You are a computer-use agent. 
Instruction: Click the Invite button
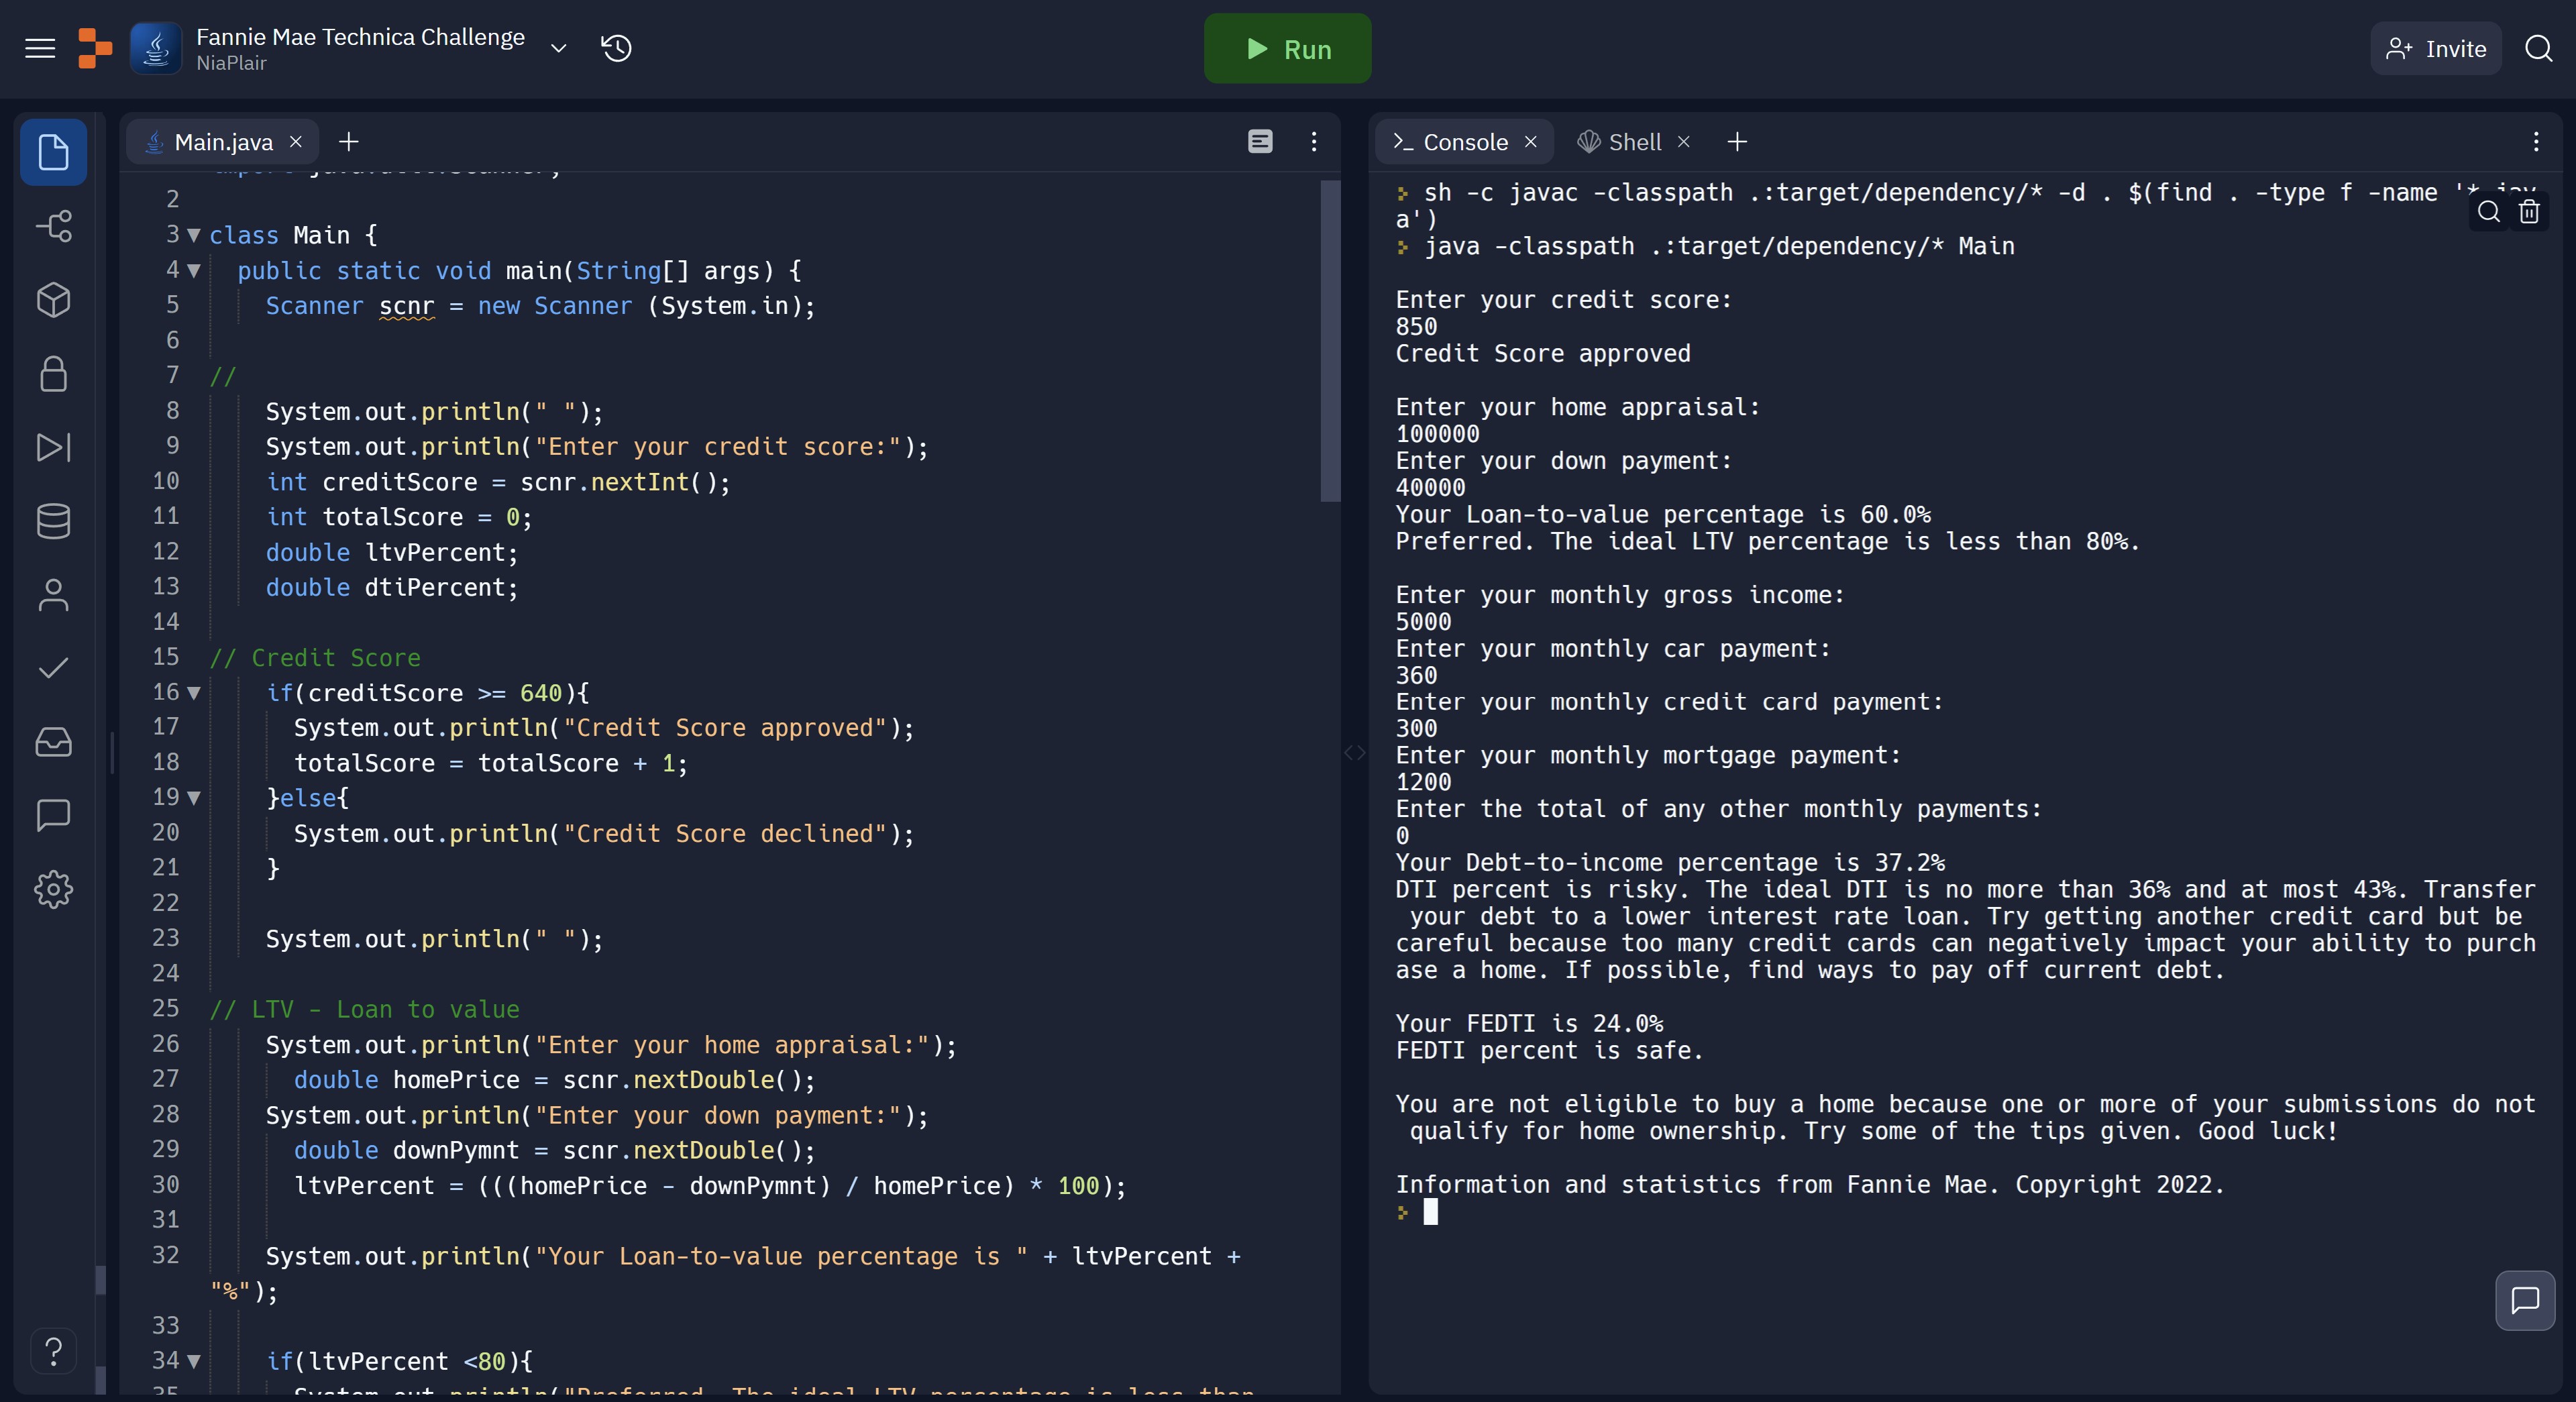[x=2435, y=48]
